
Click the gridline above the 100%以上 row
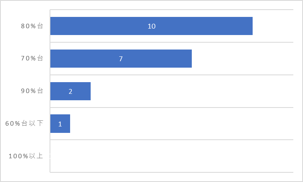click(172, 140)
